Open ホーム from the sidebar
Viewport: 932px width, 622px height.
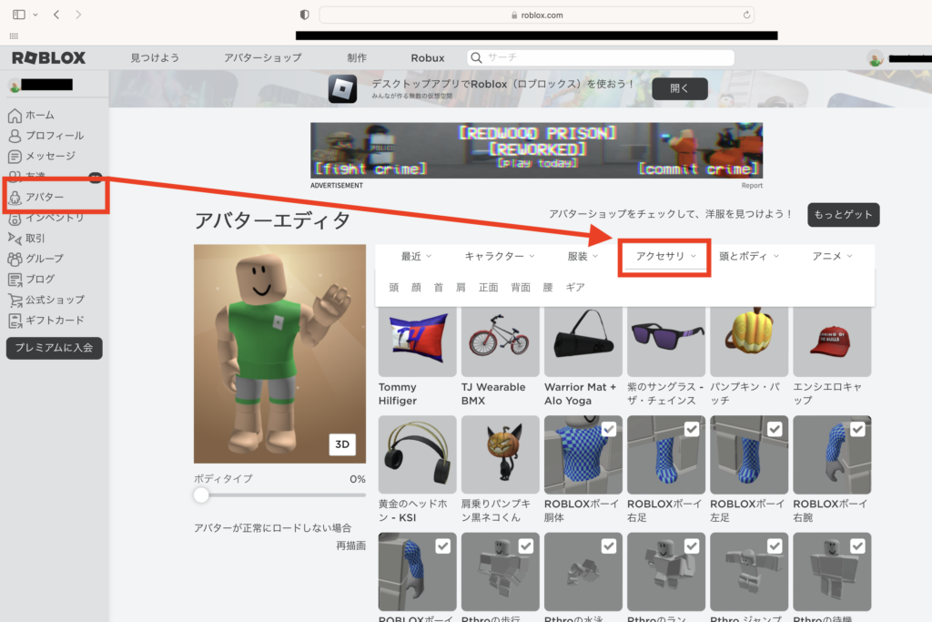31,115
